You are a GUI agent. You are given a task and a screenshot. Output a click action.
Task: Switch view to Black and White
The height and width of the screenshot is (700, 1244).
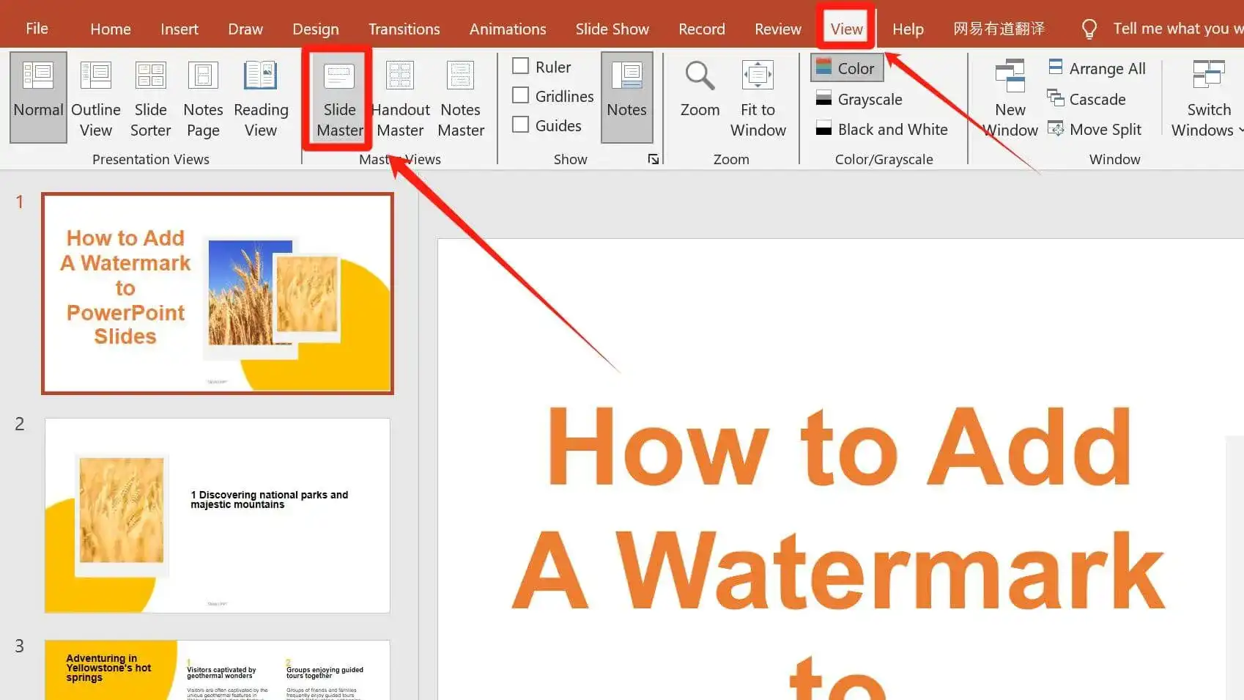coord(882,129)
